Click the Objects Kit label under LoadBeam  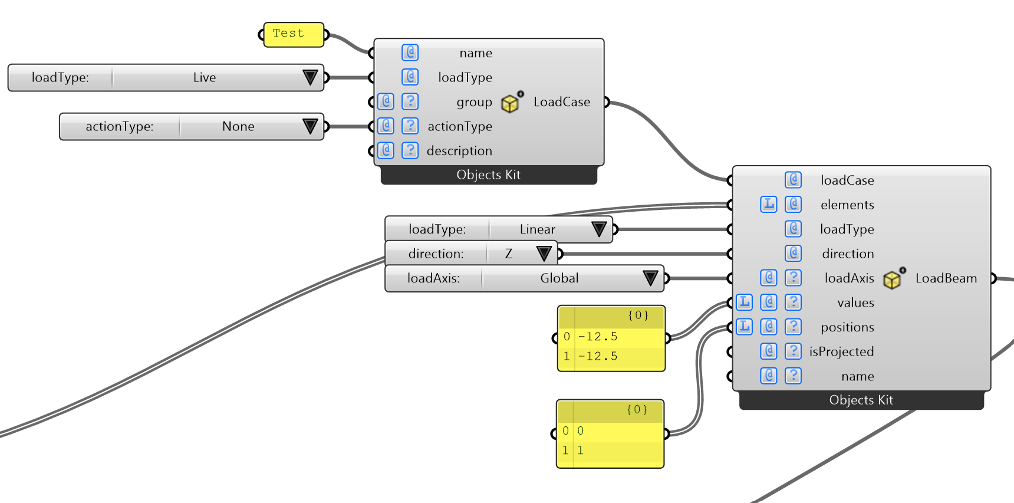pyautogui.click(x=861, y=400)
